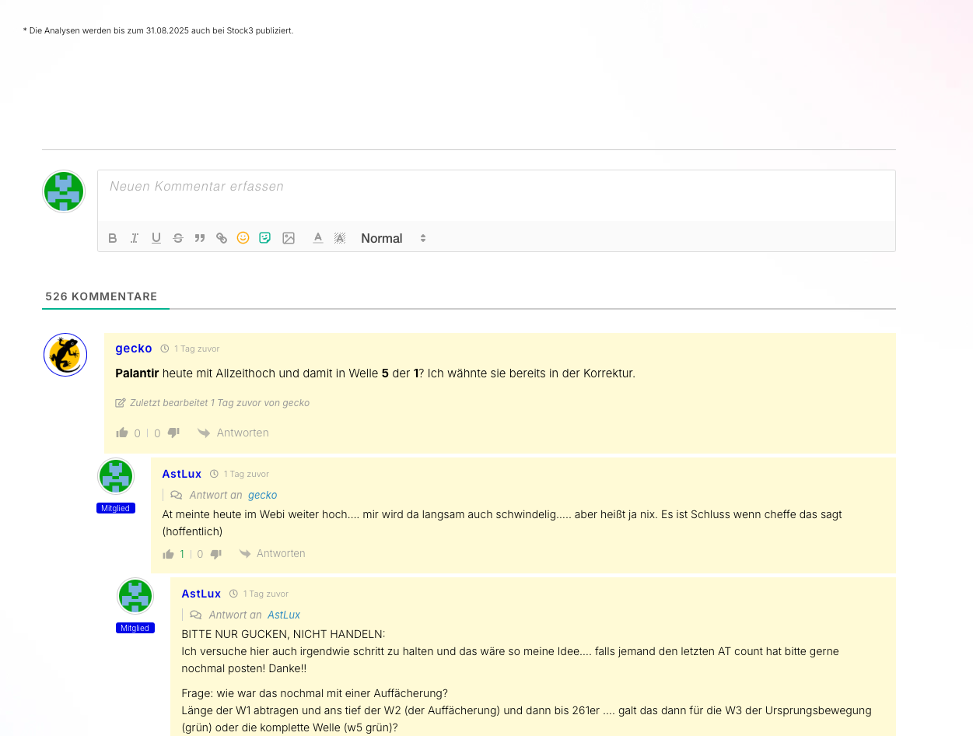Open the emoji picker

tap(243, 238)
